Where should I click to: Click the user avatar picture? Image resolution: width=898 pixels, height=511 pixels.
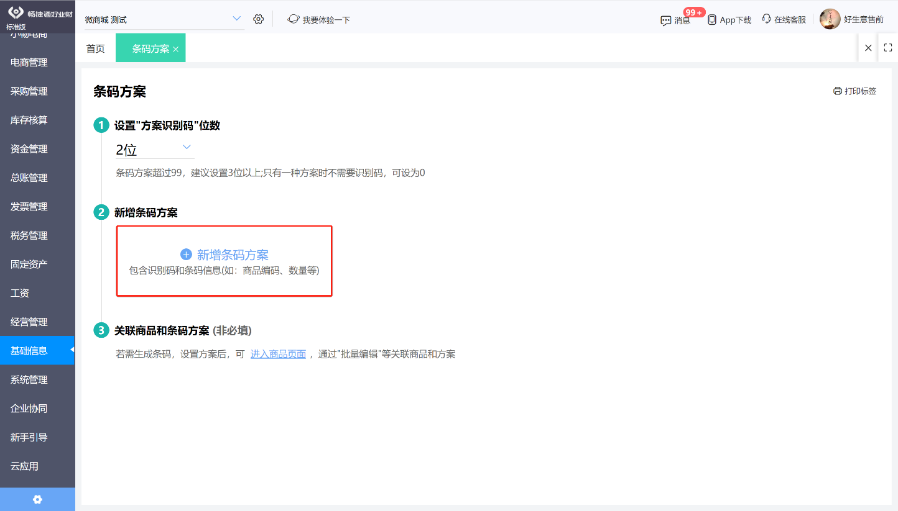(830, 19)
